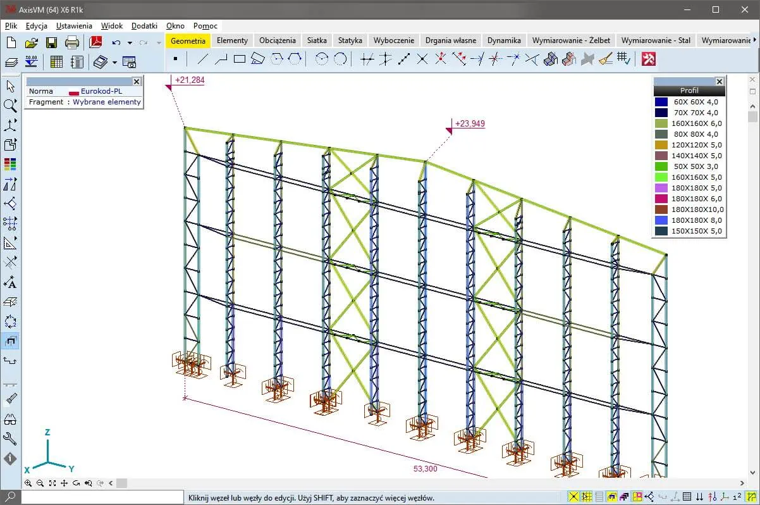Open the PDF export icon

[x=95, y=42]
